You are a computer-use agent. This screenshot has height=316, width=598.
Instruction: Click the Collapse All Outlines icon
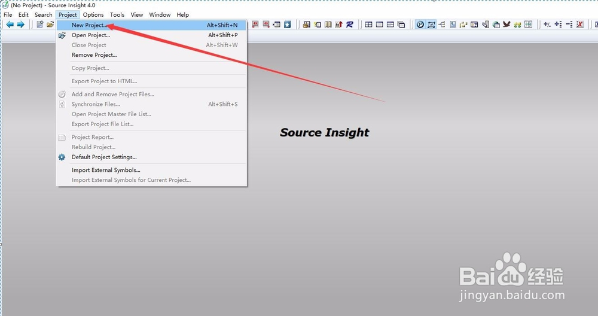[569, 25]
